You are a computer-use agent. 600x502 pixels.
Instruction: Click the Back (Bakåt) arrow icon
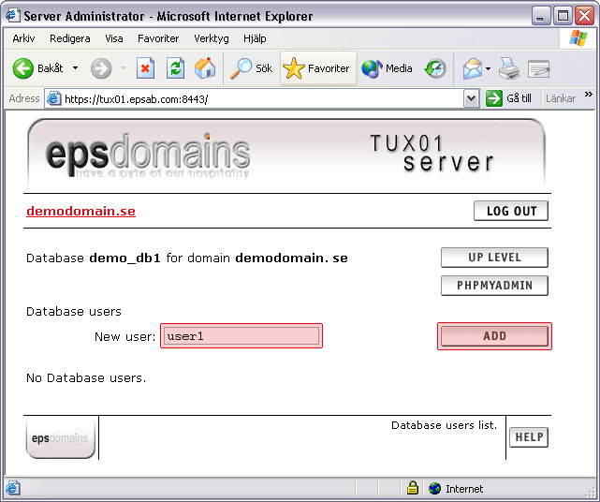23,68
